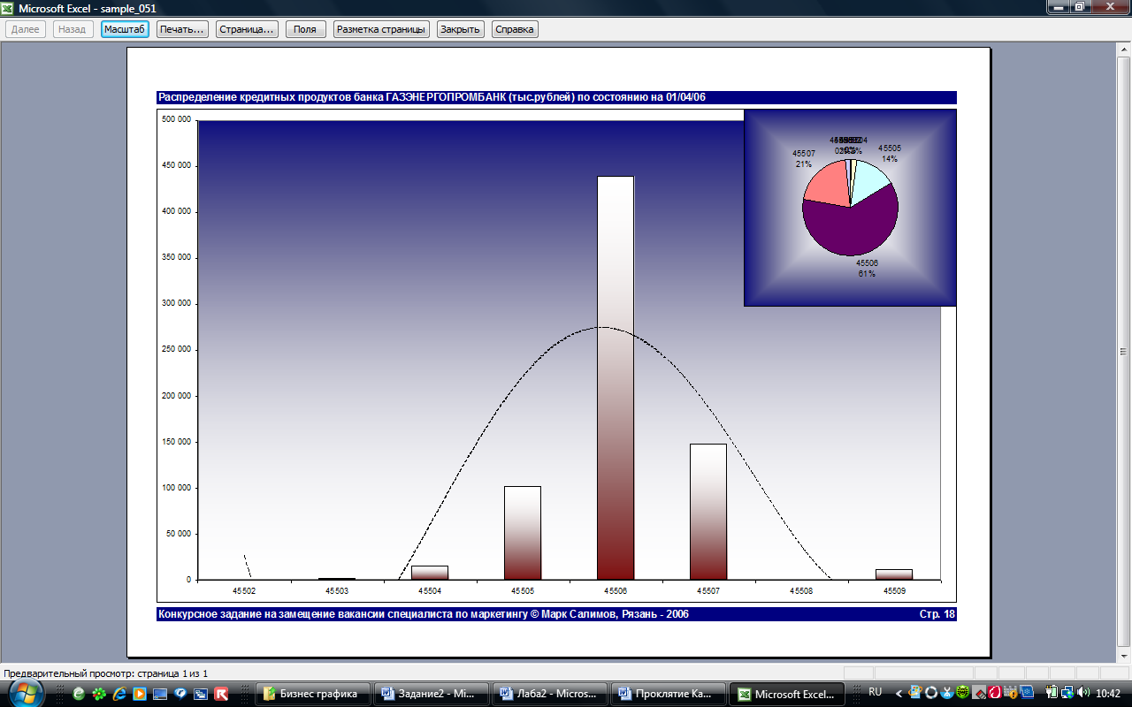Click the chart title mentioning ГАЗЭНЕРГОПРОМБАНК

(432, 97)
